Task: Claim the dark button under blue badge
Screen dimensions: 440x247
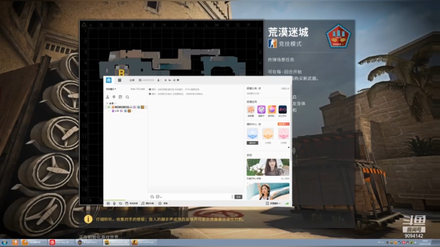Action: coord(252,143)
